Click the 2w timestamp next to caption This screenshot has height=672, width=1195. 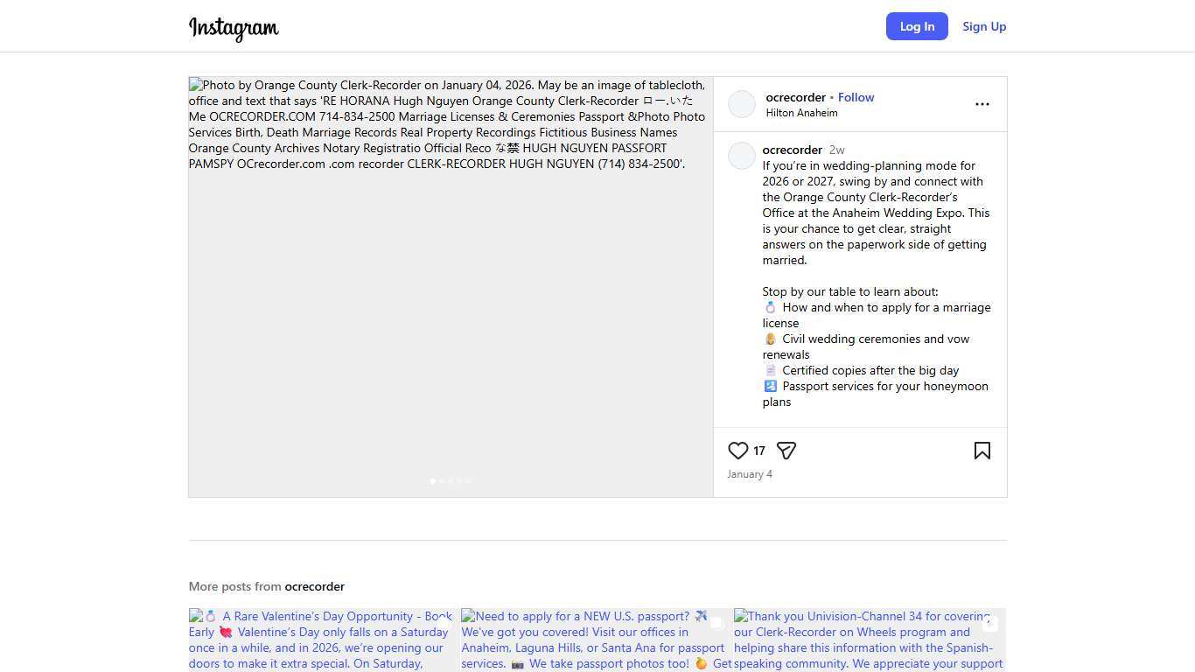(836, 150)
